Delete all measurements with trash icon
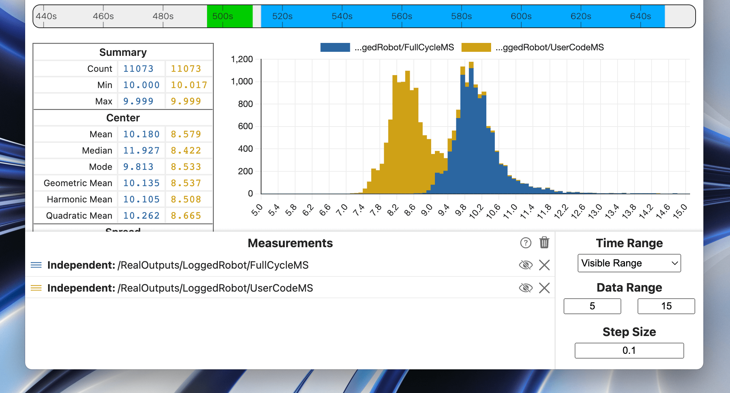The height and width of the screenshot is (393, 730). click(544, 243)
